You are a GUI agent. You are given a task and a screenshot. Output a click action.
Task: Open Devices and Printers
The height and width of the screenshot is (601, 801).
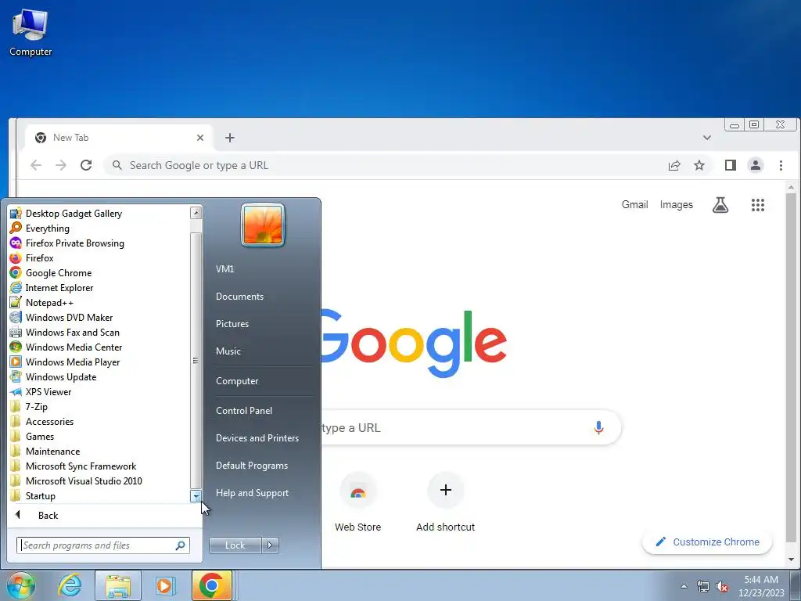(x=257, y=438)
